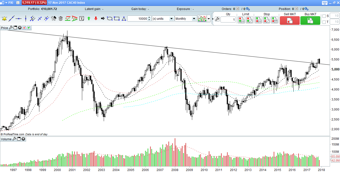The width and height of the screenshot is (340, 172).
Task: Select the rectangle drawing tool
Action: tap(117, 18)
